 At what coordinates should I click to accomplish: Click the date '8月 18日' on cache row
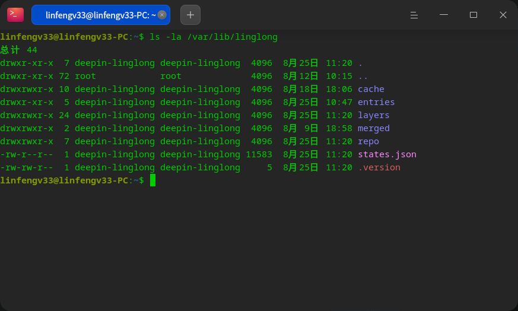pyautogui.click(x=300, y=89)
